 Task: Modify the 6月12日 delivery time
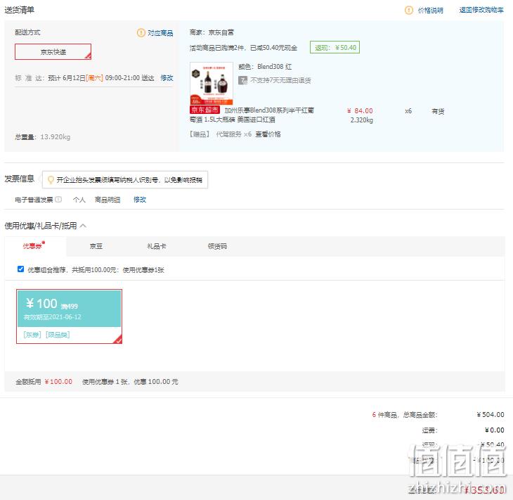pos(167,78)
